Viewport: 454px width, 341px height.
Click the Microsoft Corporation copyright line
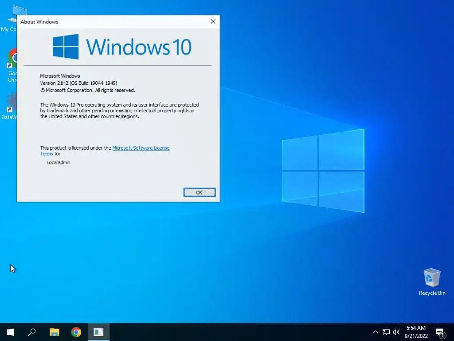pos(88,90)
